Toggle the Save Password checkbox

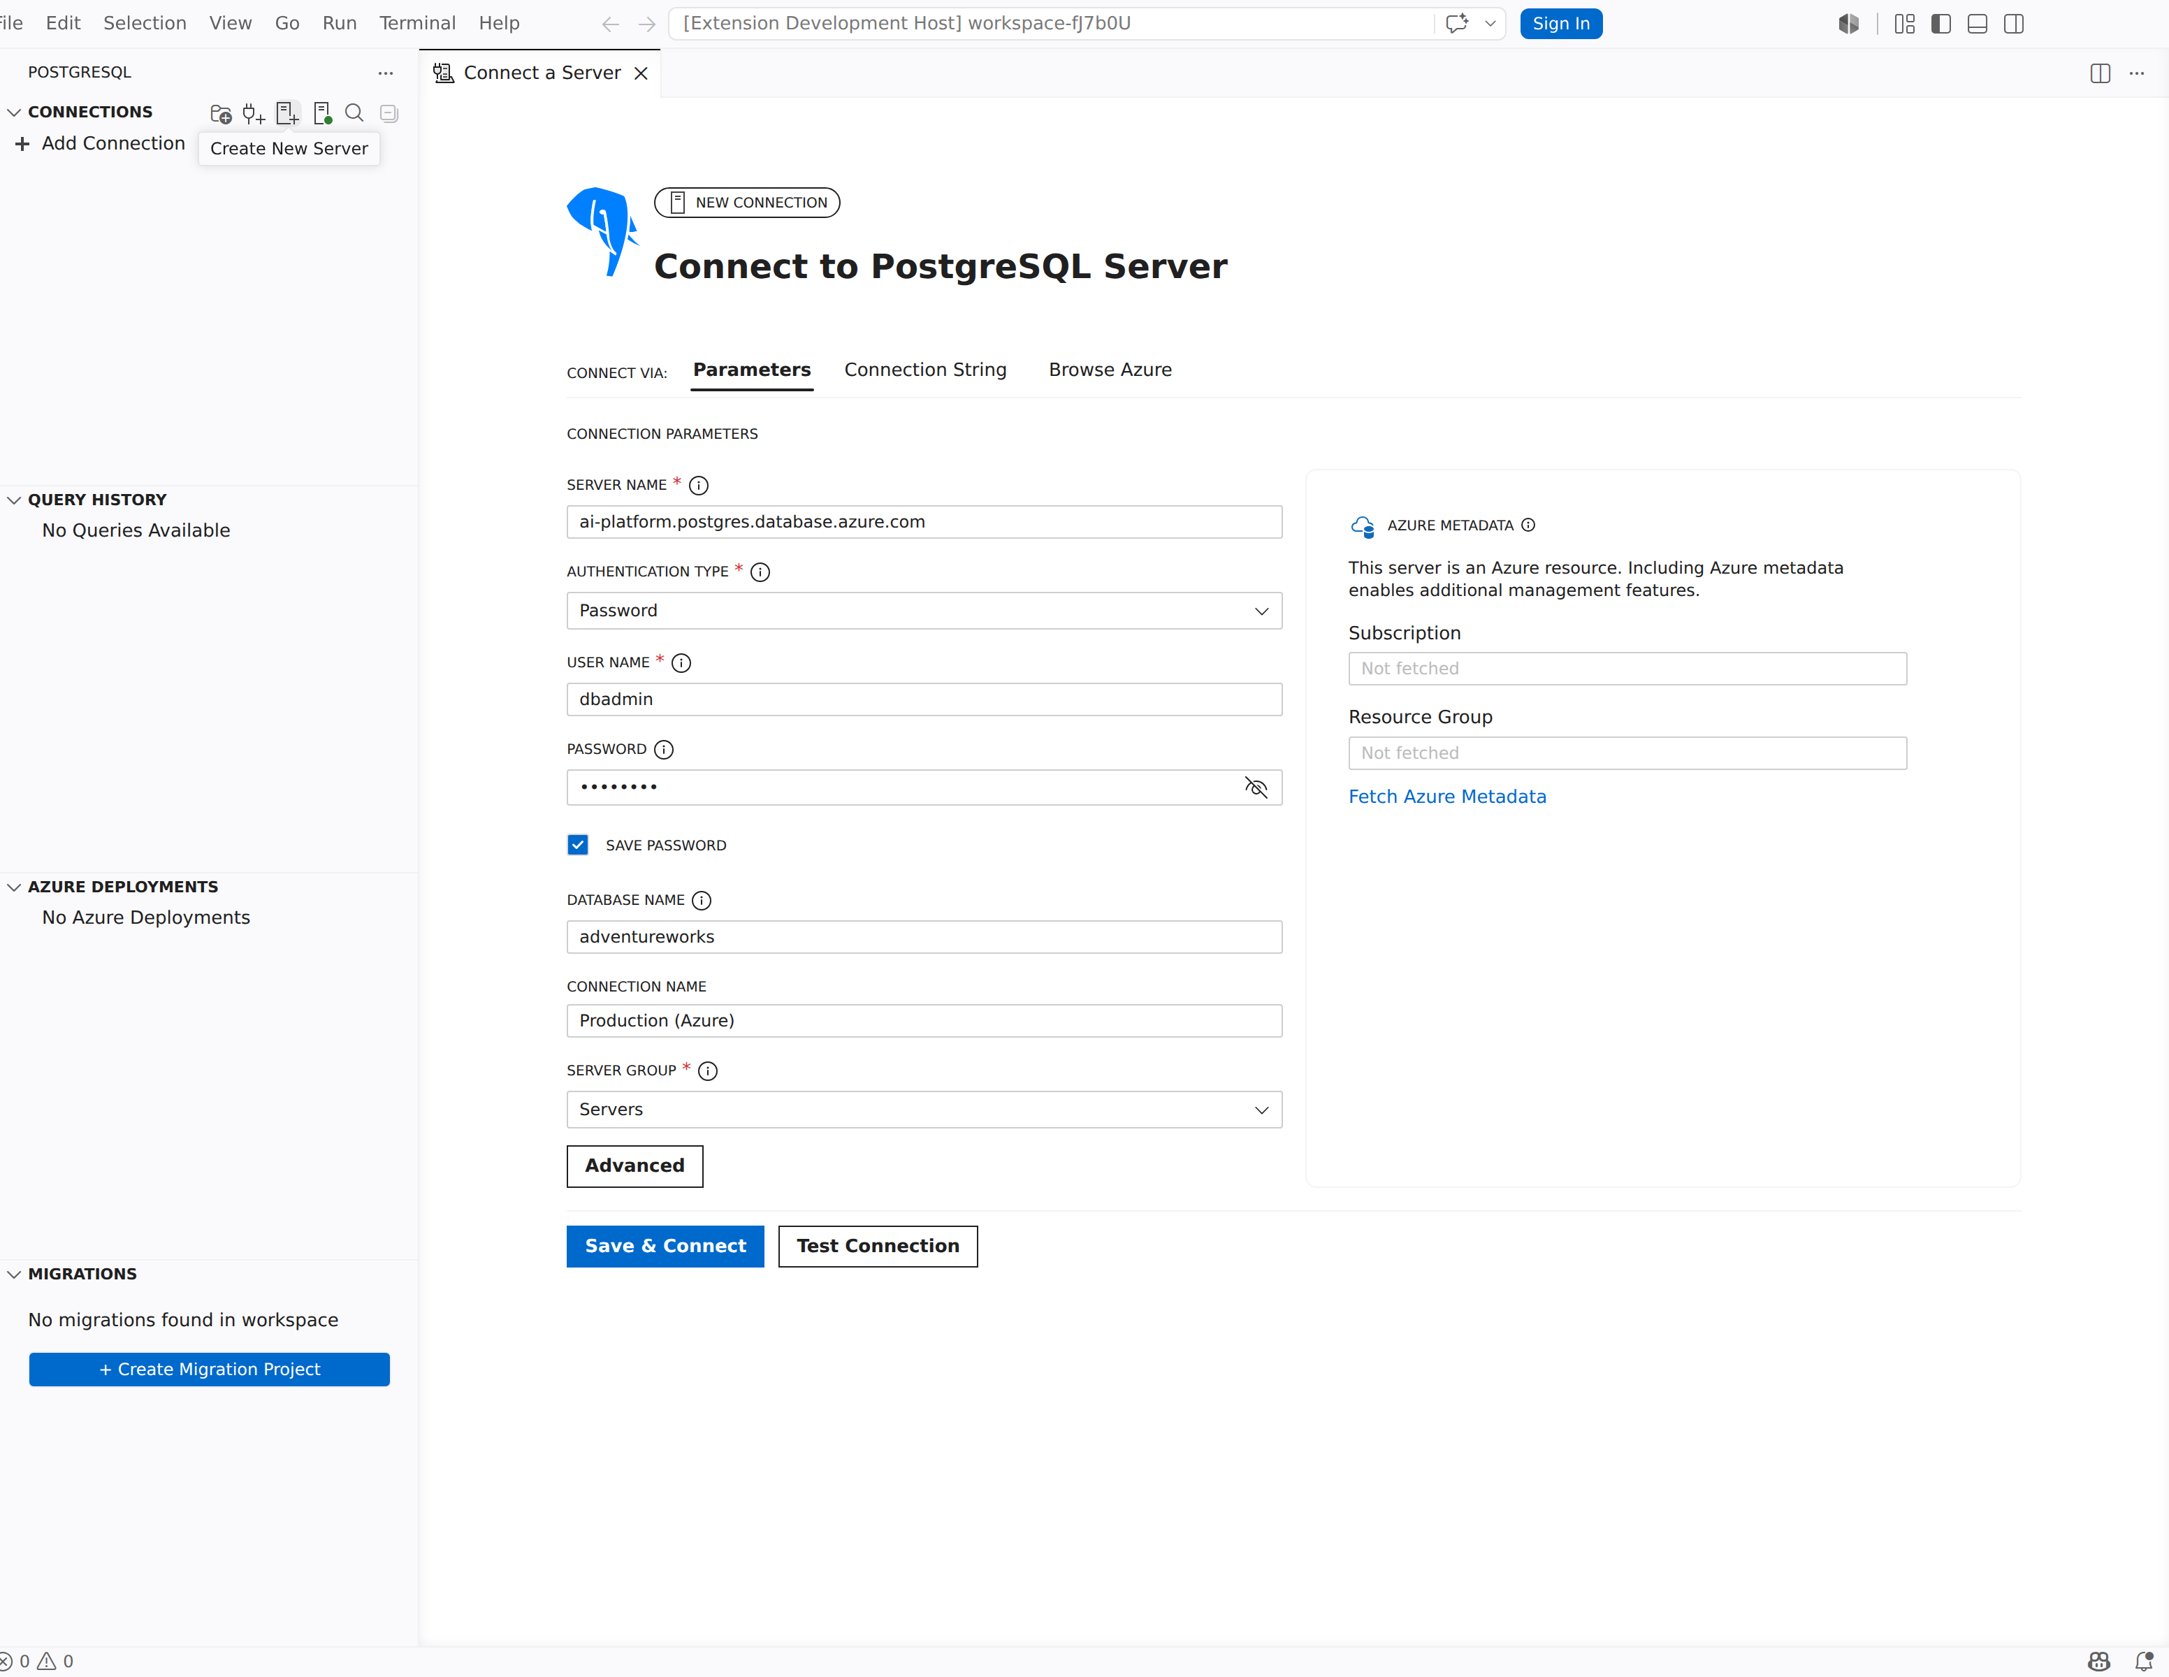(578, 845)
